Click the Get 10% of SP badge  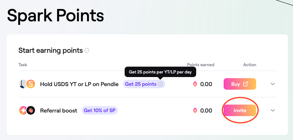[x=100, y=110]
